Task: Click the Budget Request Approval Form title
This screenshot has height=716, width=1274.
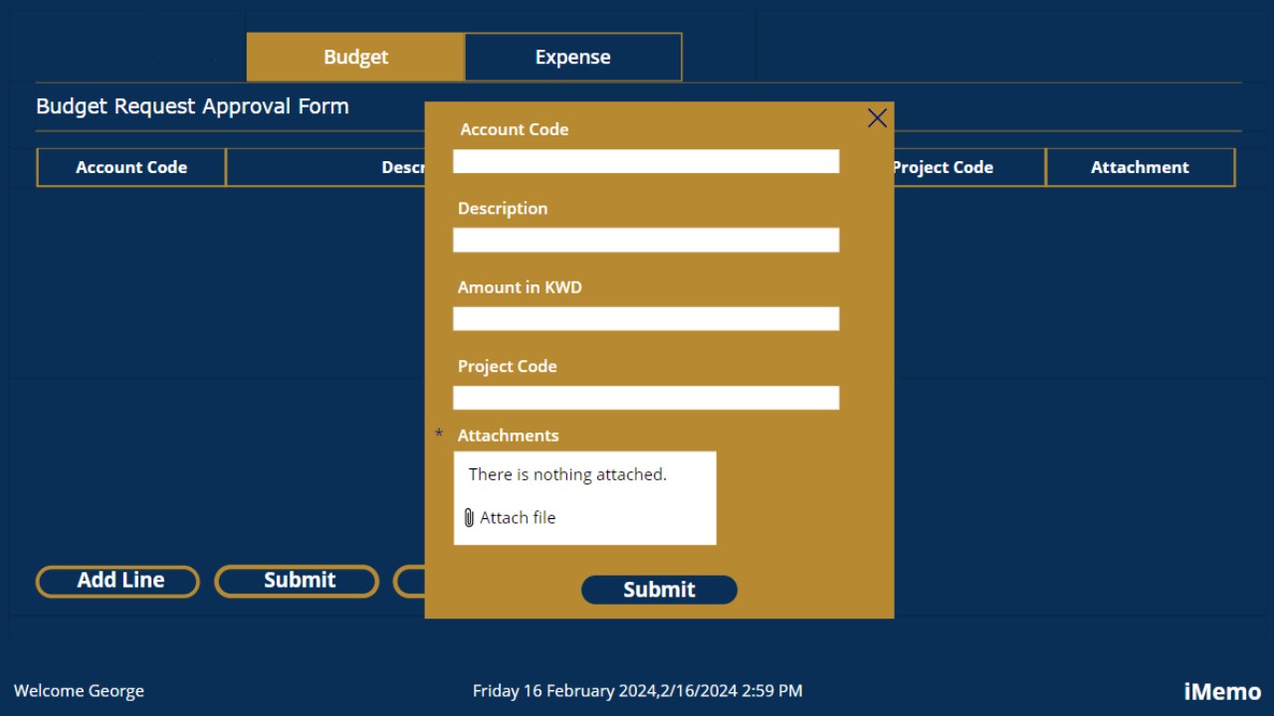Action: coord(192,106)
